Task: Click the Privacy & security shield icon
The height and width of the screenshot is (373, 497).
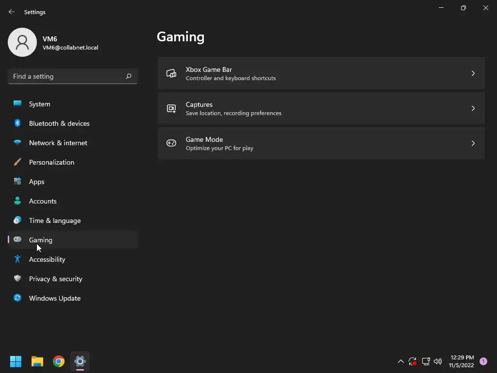Action: click(17, 278)
